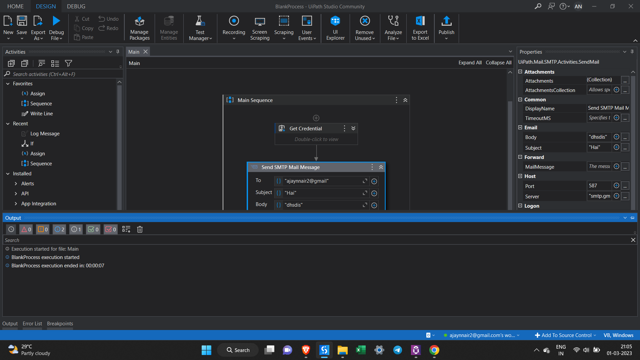Viewport: 640px width, 360px height.
Task: Switch to the HOME ribbon tab
Action: click(16, 6)
